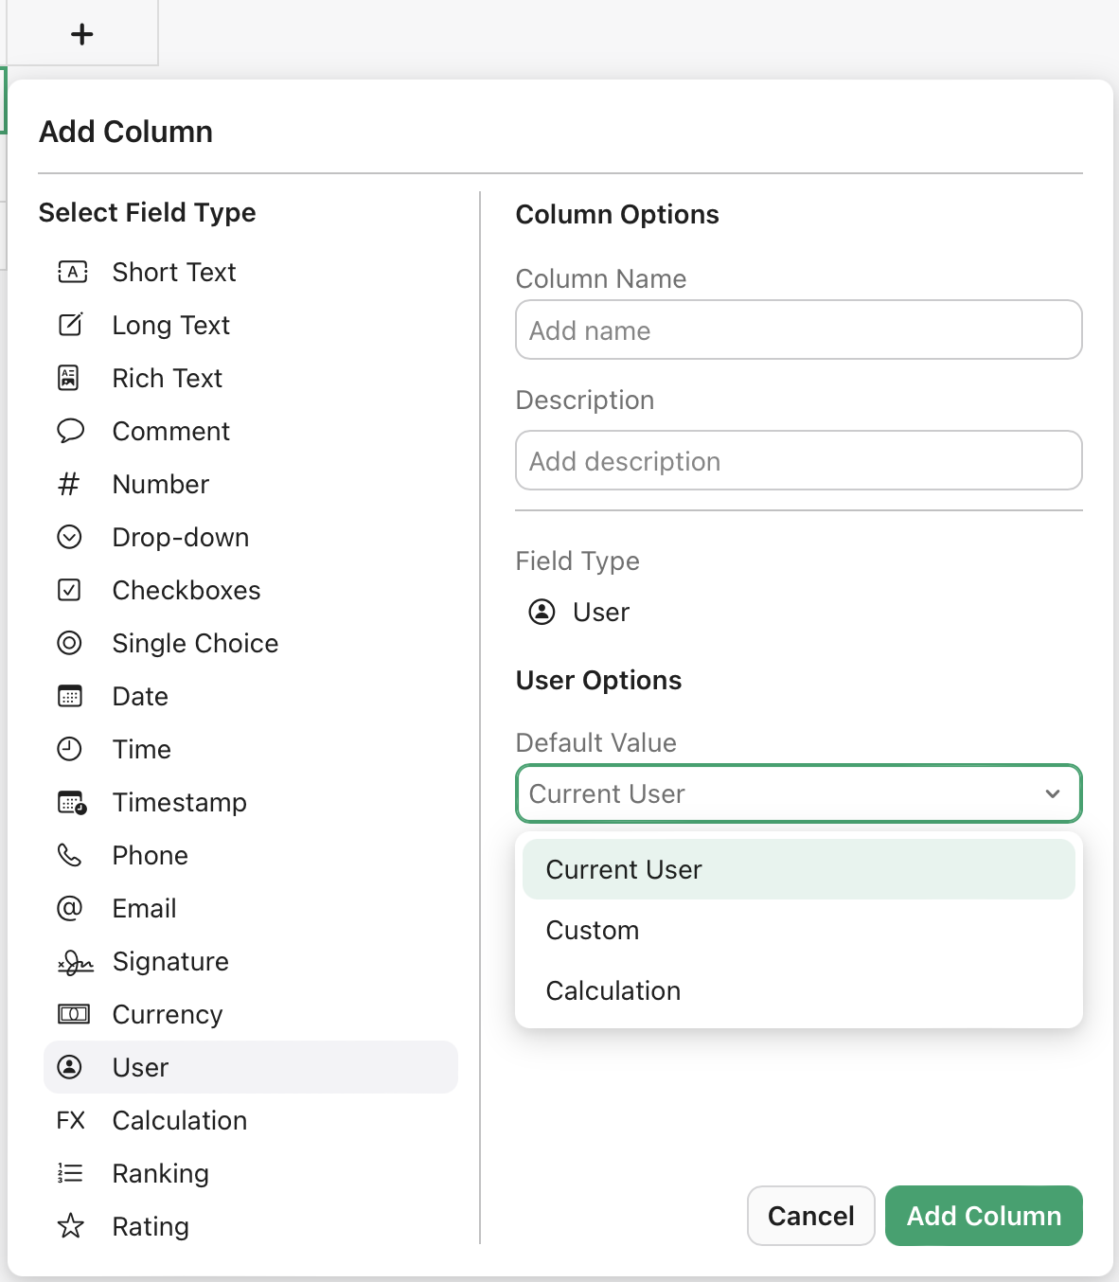Choose Custom from the default value list
Image resolution: width=1119 pixels, height=1282 pixels.
click(592, 930)
